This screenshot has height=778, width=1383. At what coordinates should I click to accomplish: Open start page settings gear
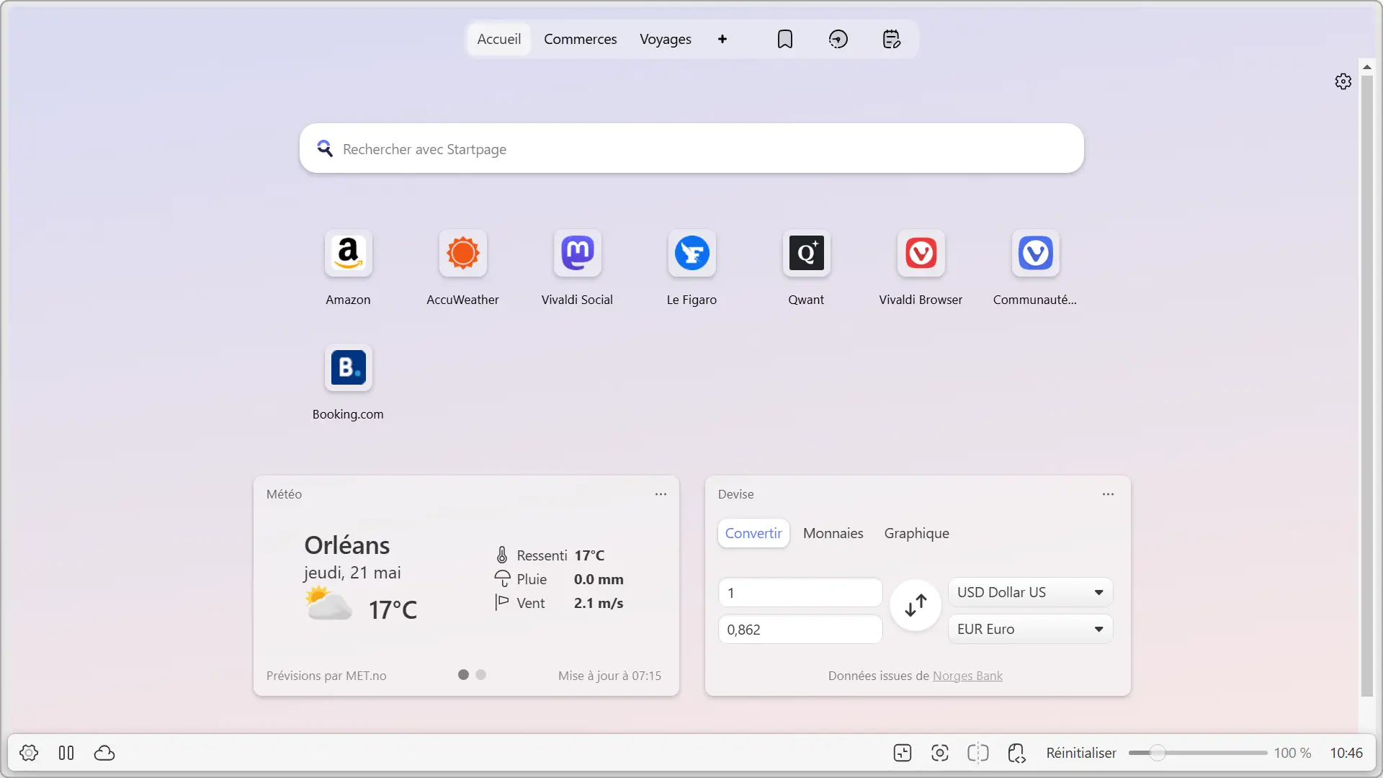coord(1343,81)
